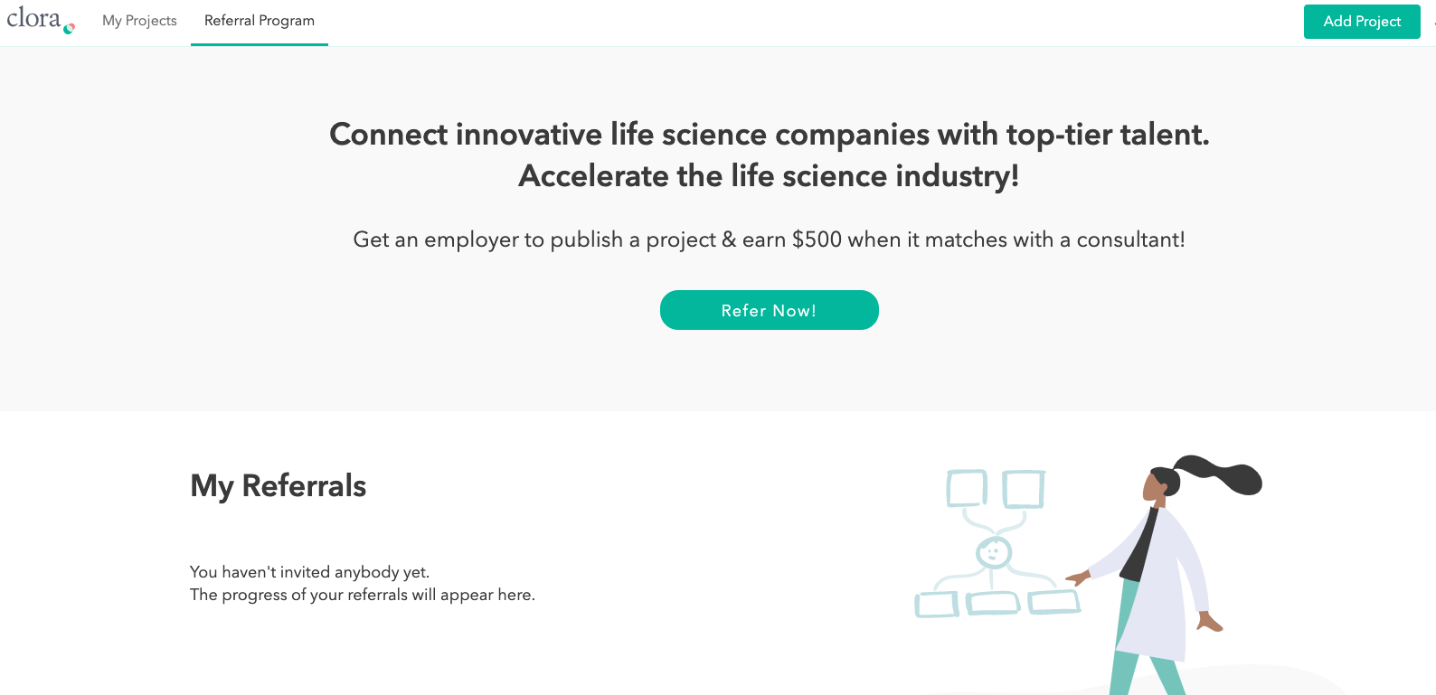1436x695 pixels.
Task: Open the My Projects tab
Action: [x=139, y=21]
